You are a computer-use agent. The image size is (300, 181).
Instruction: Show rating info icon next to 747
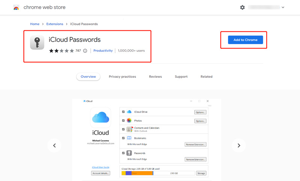click(85, 51)
